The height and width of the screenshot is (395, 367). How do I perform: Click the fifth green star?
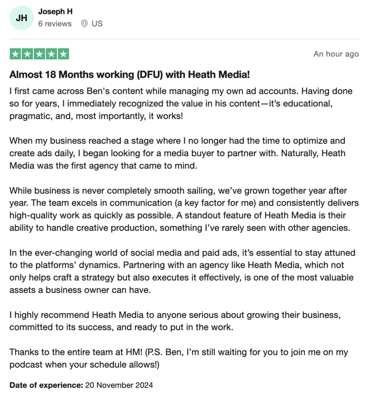(63, 54)
